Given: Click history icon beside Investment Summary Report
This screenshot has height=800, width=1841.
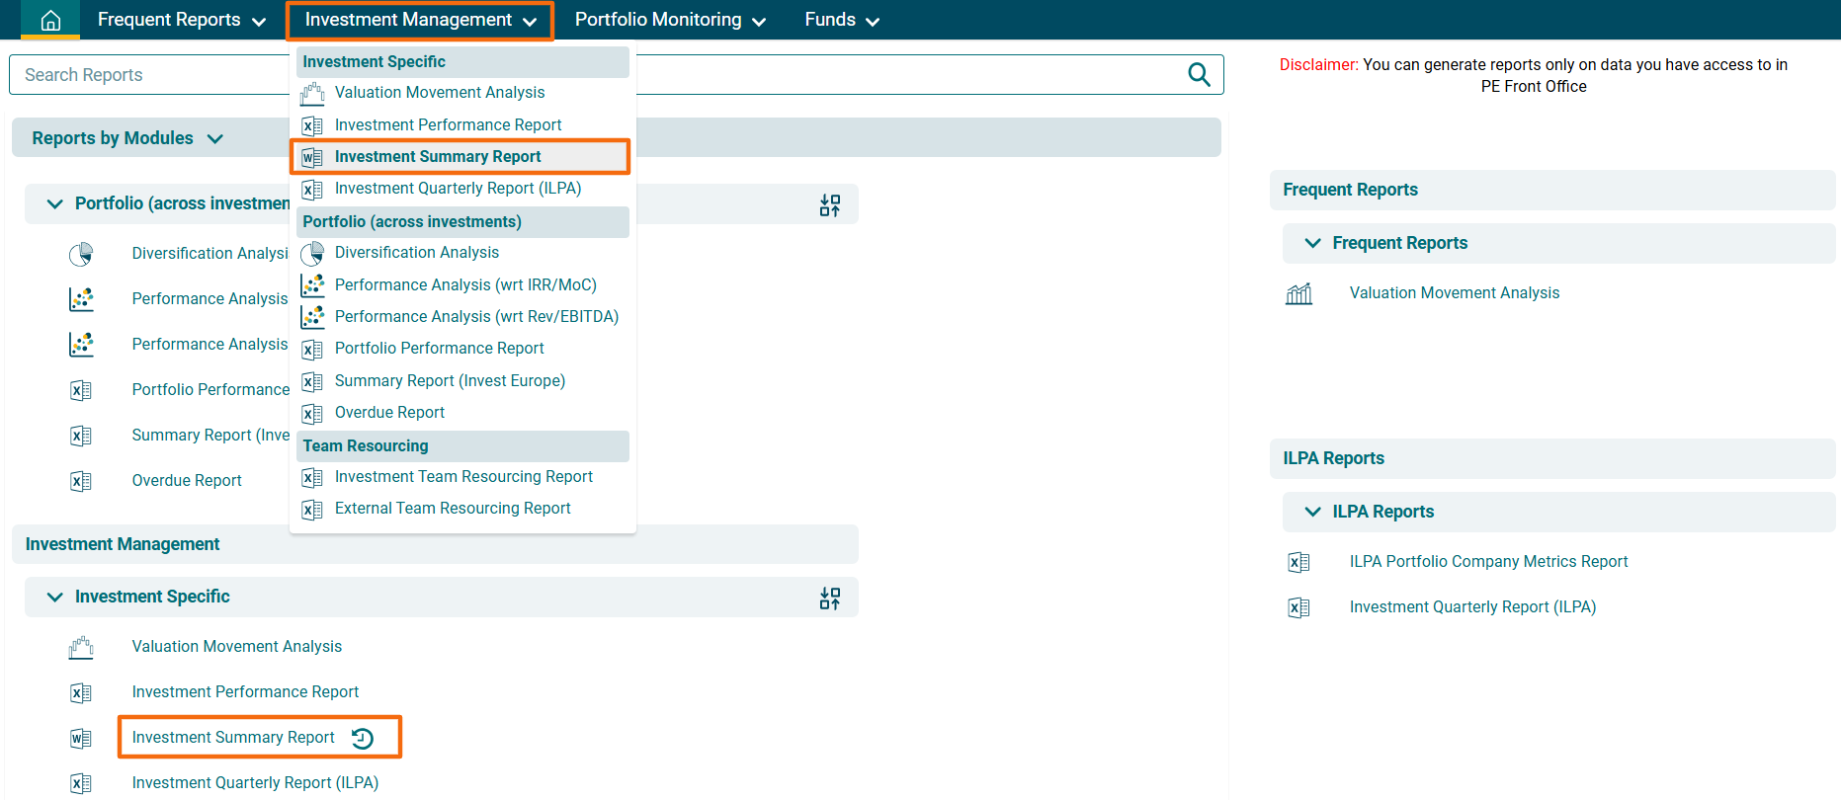Looking at the screenshot, I should coord(363,738).
